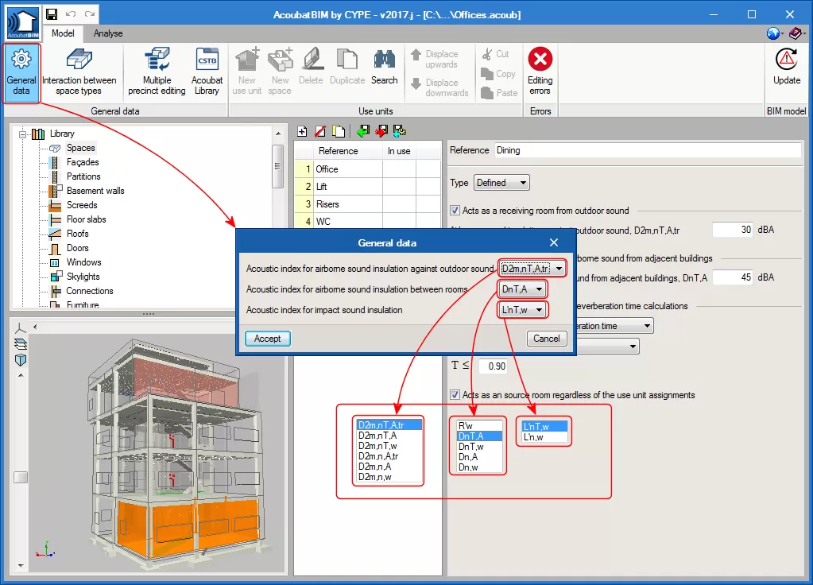The image size is (813, 585).
Task: Select the Risers row in table
Action: click(368, 203)
